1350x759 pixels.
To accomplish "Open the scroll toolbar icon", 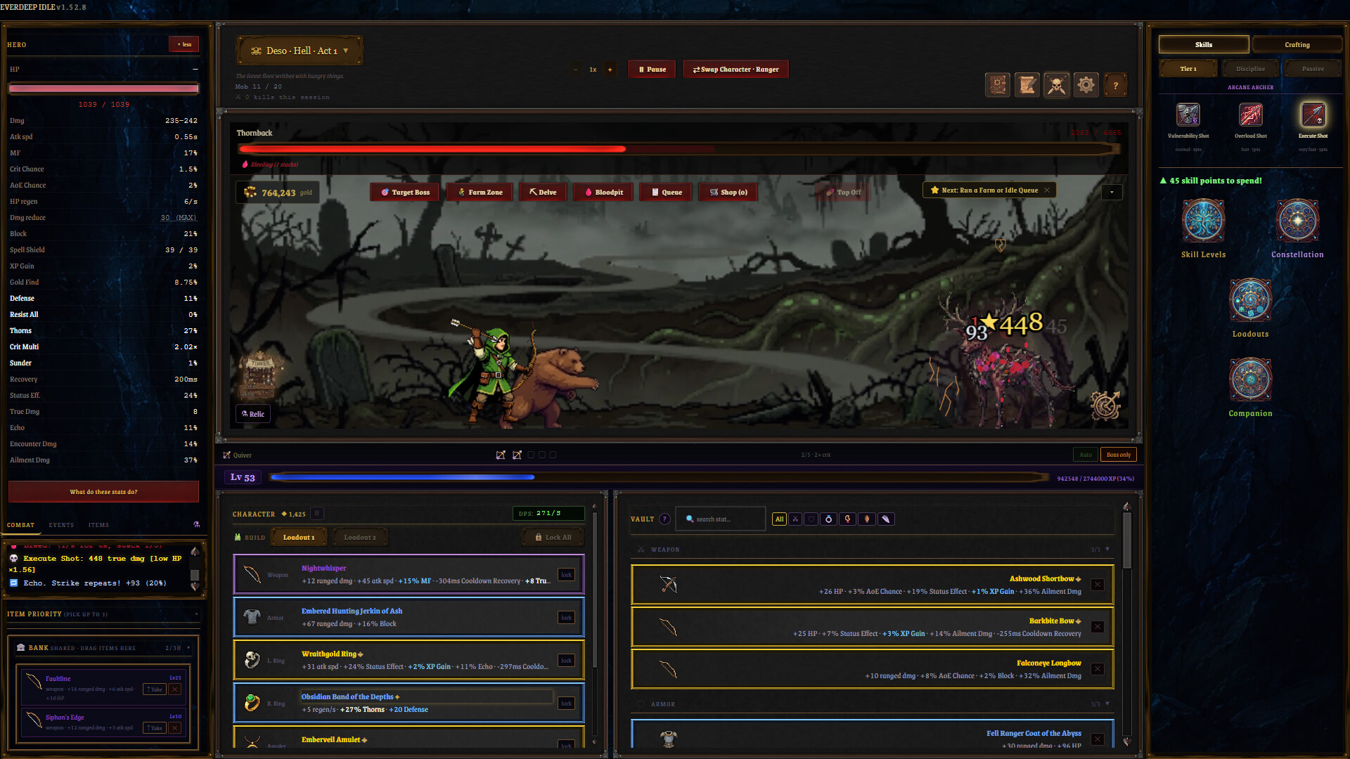I will pyautogui.click(x=1027, y=85).
